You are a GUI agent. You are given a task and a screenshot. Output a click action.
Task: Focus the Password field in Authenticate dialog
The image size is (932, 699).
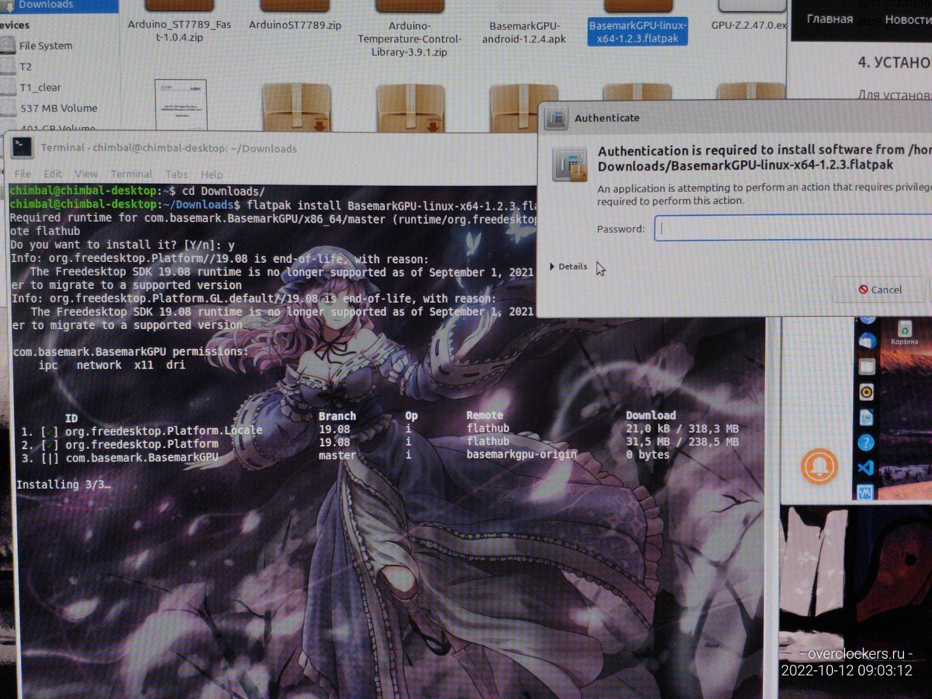click(793, 228)
